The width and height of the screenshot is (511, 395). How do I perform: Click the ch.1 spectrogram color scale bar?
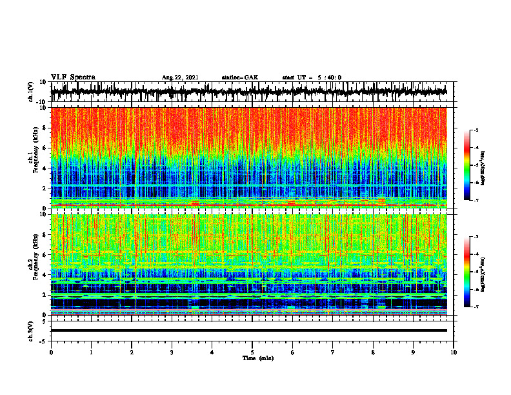466,165
